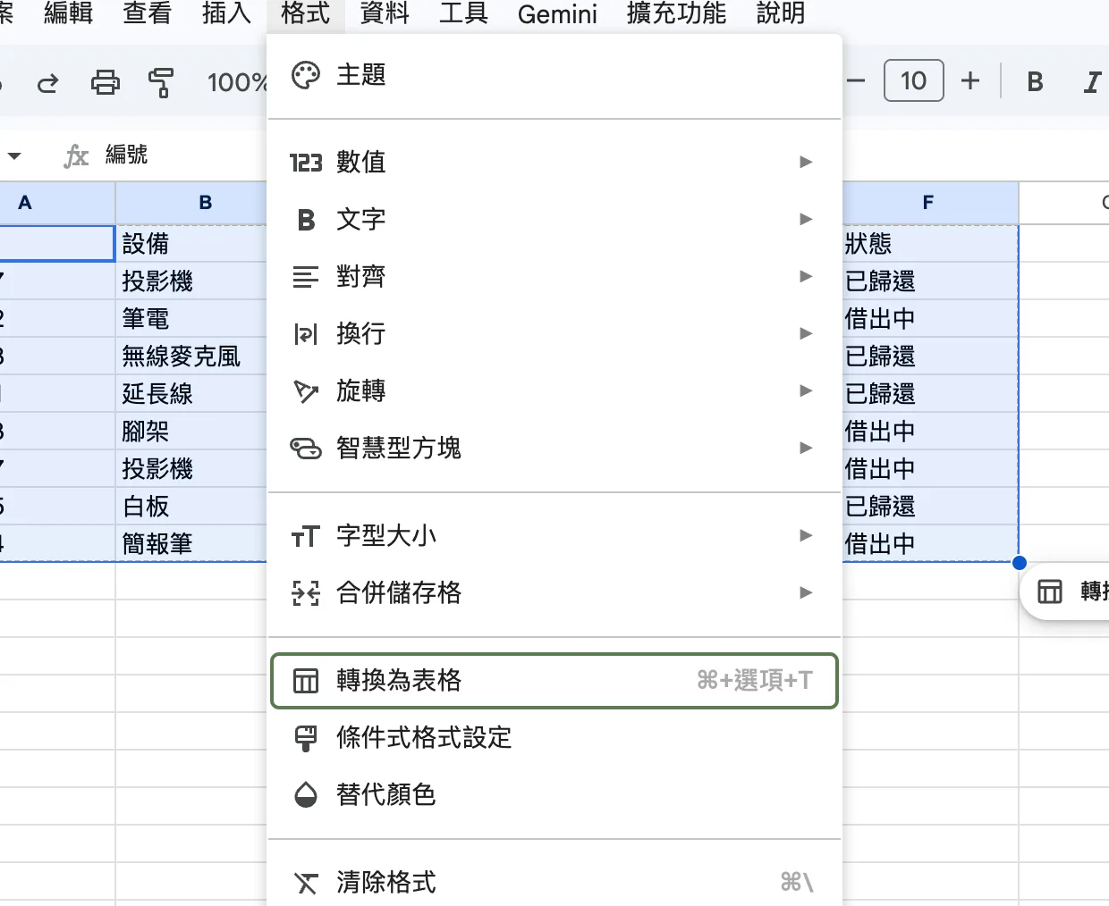Open the 說明 menu
Screen dimensions: 1109x906
pos(781,13)
